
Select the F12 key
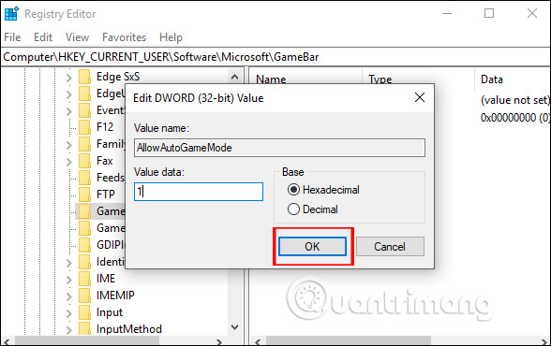coord(105,127)
